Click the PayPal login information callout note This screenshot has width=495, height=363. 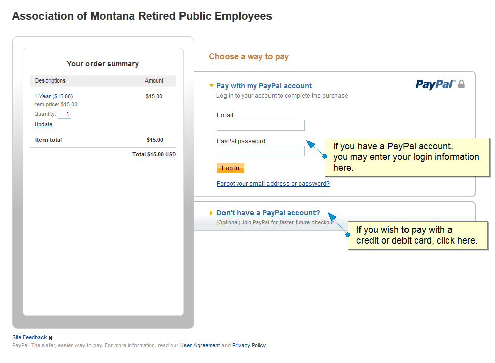(407, 157)
